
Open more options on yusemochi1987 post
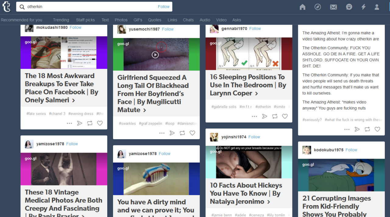162,133
